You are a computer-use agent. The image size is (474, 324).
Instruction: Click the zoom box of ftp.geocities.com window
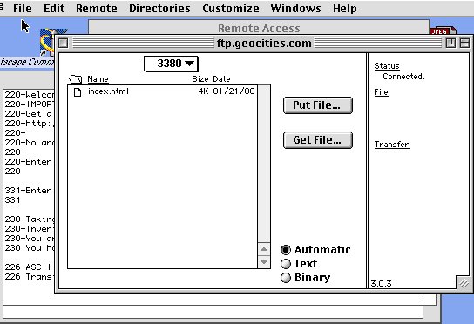coord(450,44)
